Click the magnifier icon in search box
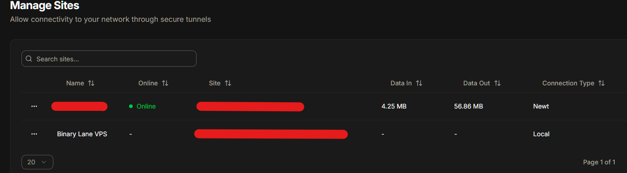627x173 pixels. [x=29, y=59]
